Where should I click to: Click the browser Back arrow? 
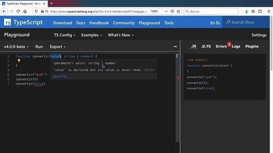click(4, 11)
